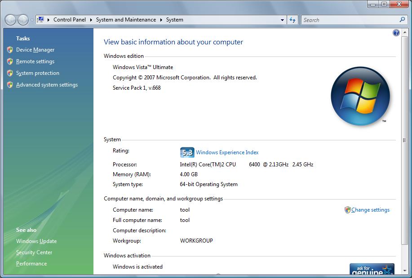Click the Windows Vista logo orb
The height and width of the screenshot is (278, 412).
coord(360,96)
